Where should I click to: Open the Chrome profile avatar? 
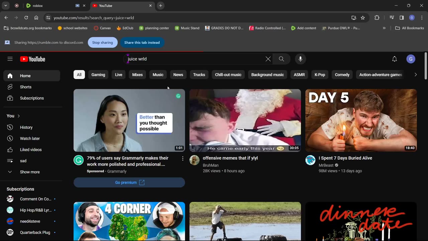pyautogui.click(x=412, y=18)
